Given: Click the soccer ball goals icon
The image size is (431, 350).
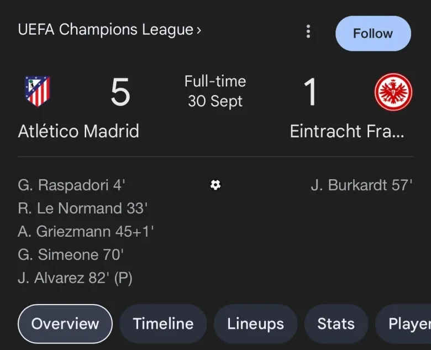Looking at the screenshot, I should pyautogui.click(x=215, y=185).
